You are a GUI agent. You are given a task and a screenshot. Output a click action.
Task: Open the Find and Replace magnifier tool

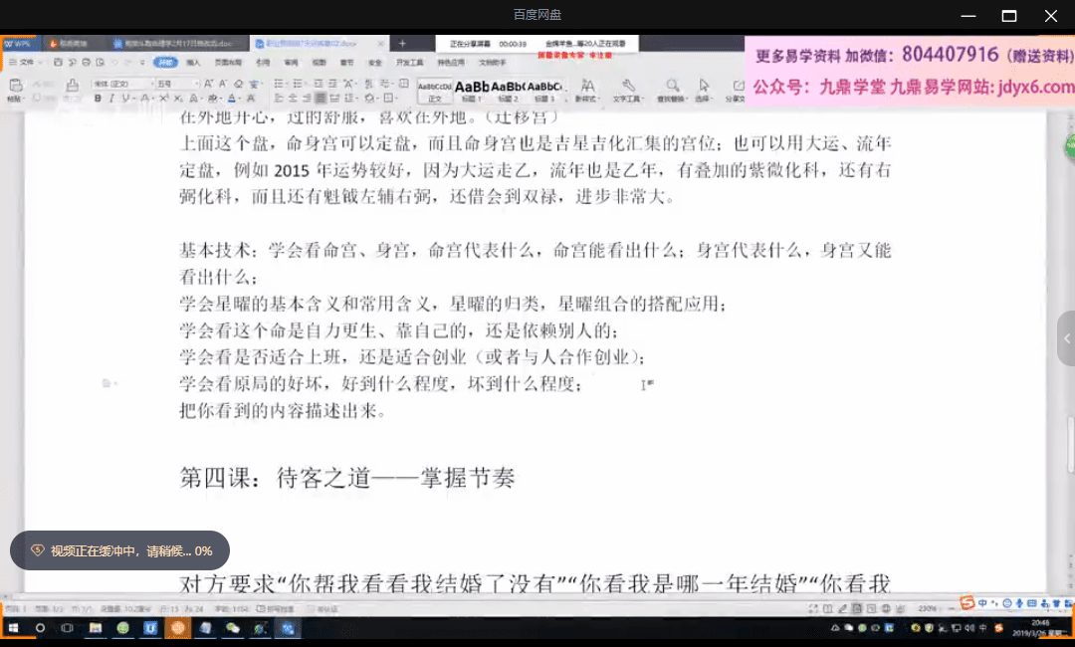(x=673, y=87)
